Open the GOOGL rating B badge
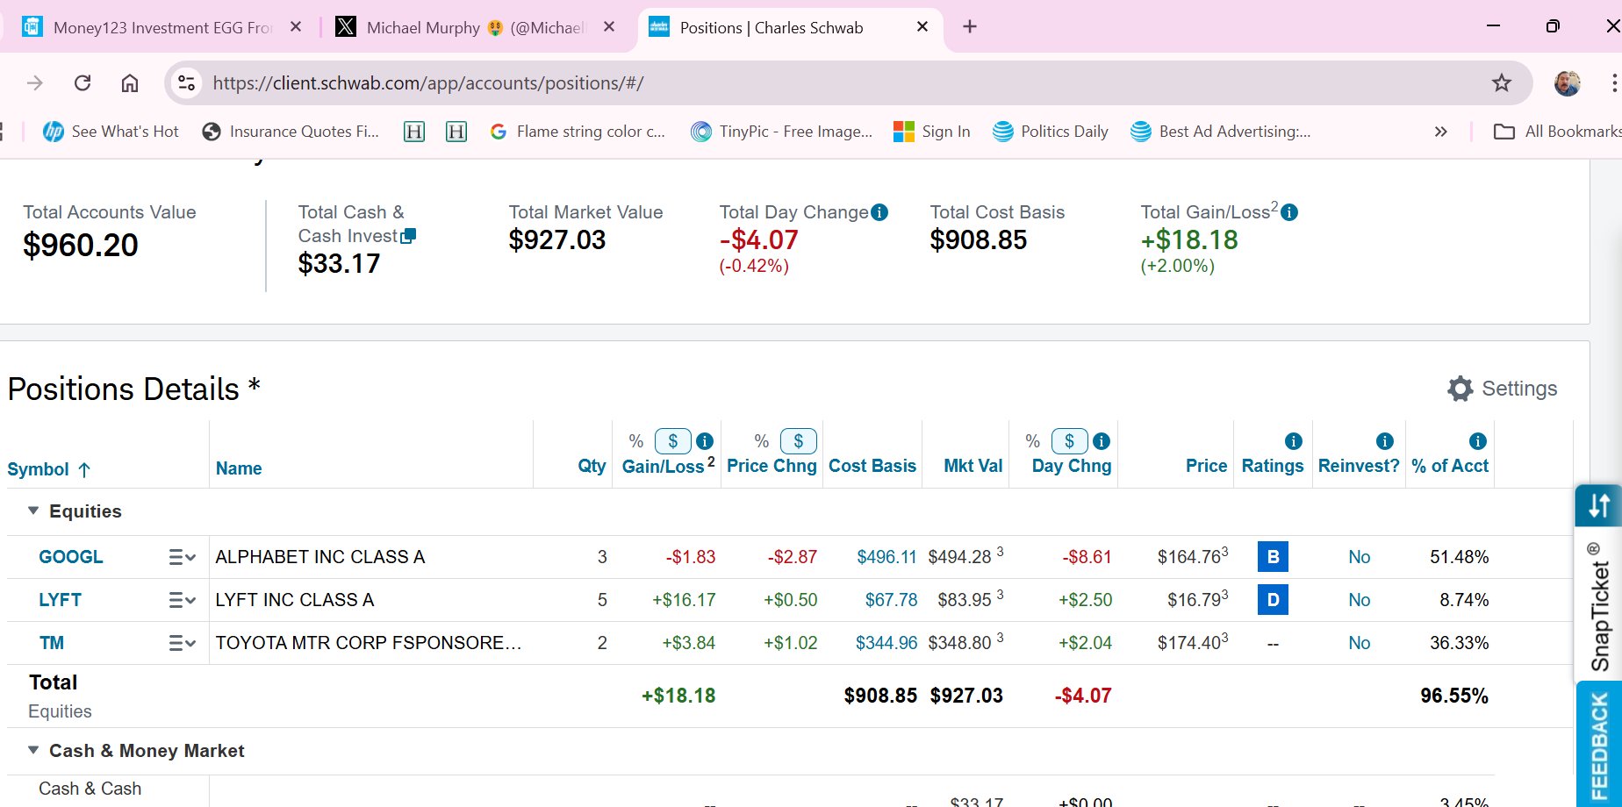Viewport: 1622px width, 807px height. 1273,557
